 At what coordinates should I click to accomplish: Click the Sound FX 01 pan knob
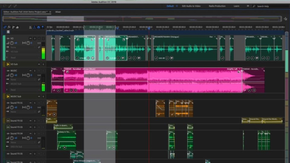click(x=28, y=107)
